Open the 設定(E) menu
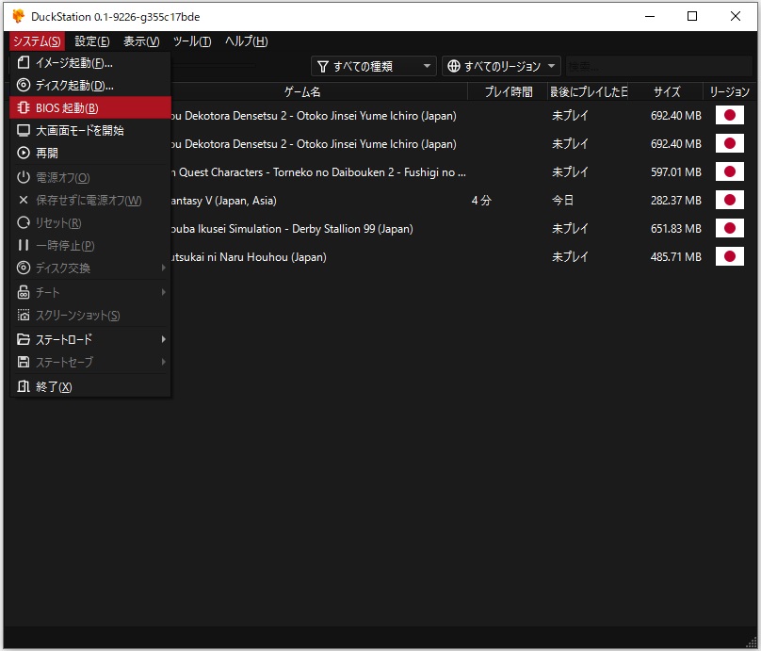 [91, 41]
